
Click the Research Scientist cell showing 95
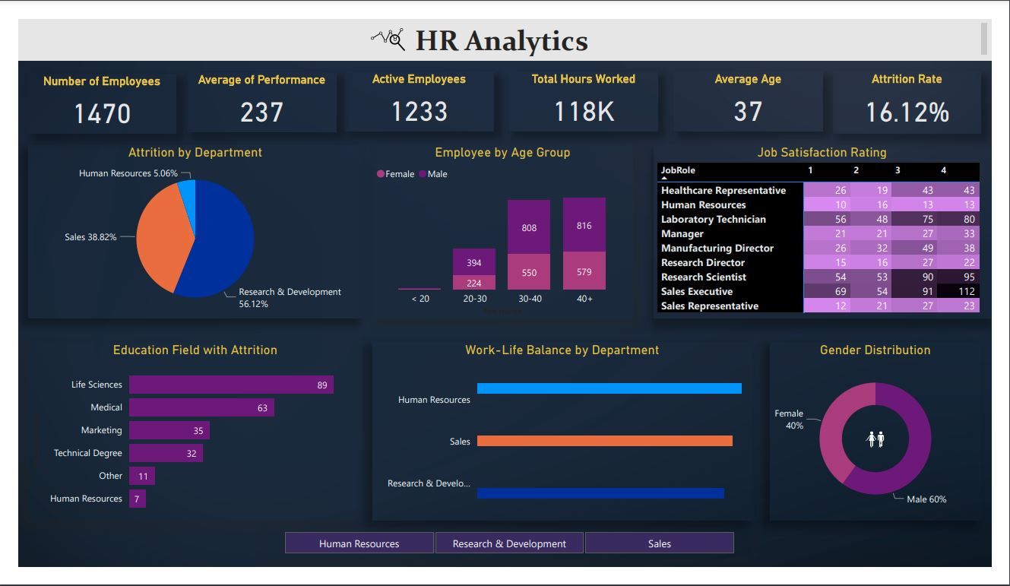(x=958, y=277)
